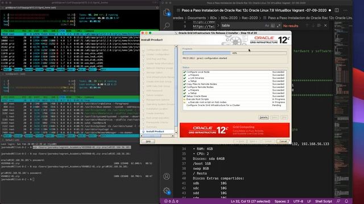
Task: Click the in-progress icon beside 'Execute Root Scripts'
Action: [x=184, y=99]
